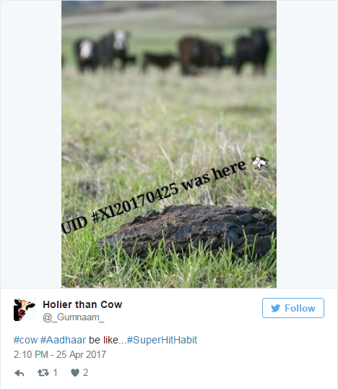338x389 pixels.
Task: Open the cow dung photo attachment
Action: point(169,144)
